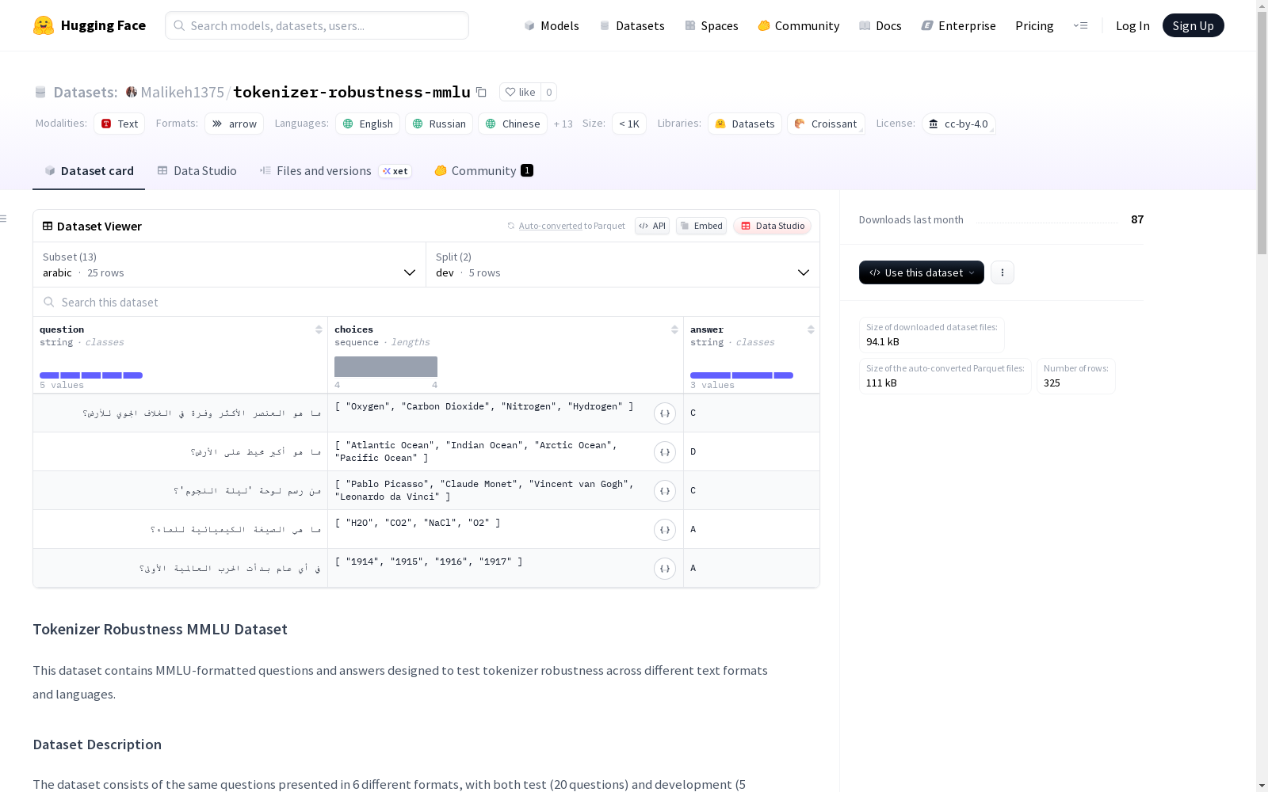Click the cc-by-4.0 license tag
The height and width of the screenshot is (792, 1268).
click(x=959, y=124)
